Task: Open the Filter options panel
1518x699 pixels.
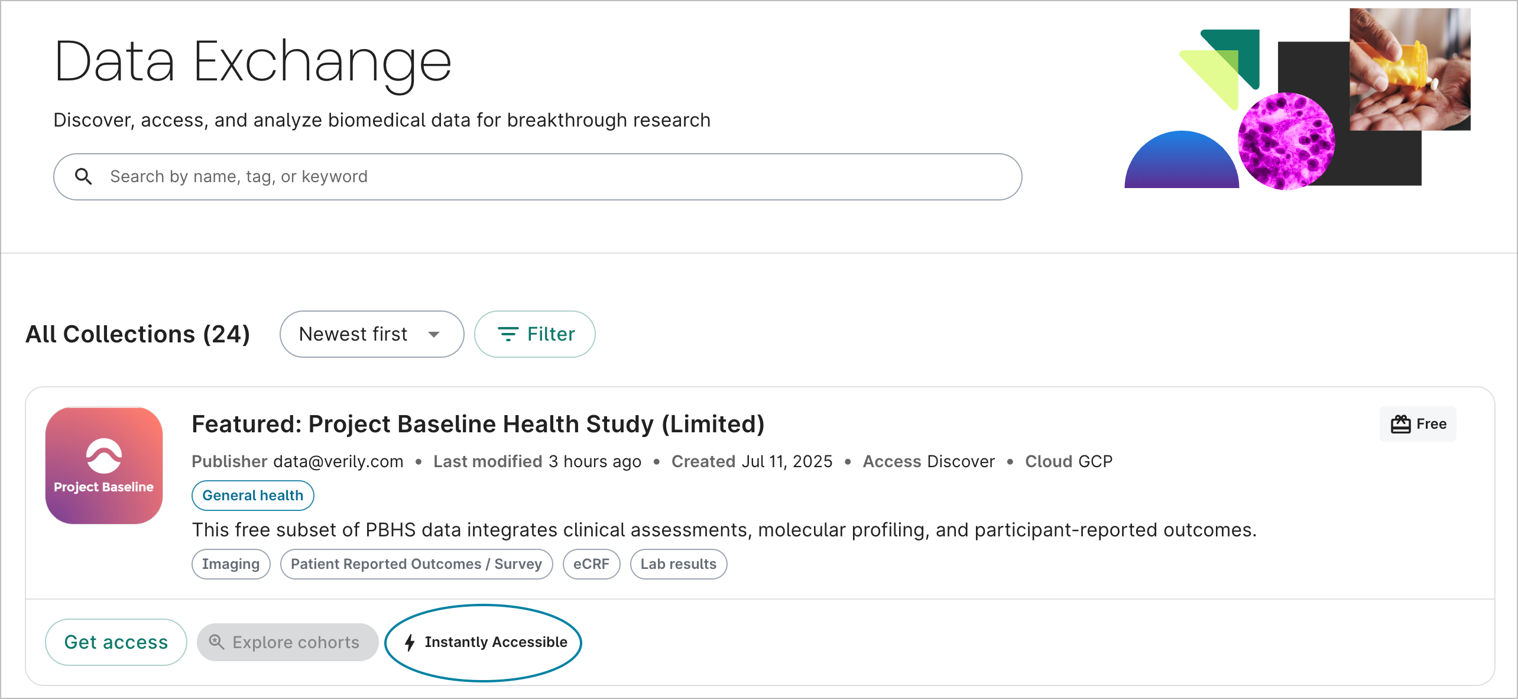Action: point(534,334)
